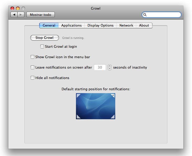Enable Start Growl at login
The image size is (192, 156).
[42, 46]
